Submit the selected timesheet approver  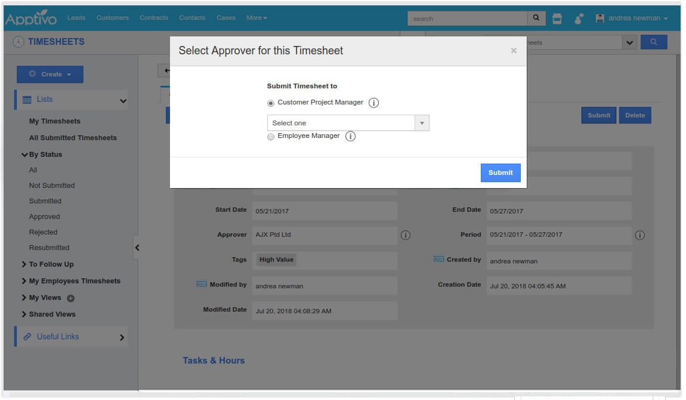[500, 173]
